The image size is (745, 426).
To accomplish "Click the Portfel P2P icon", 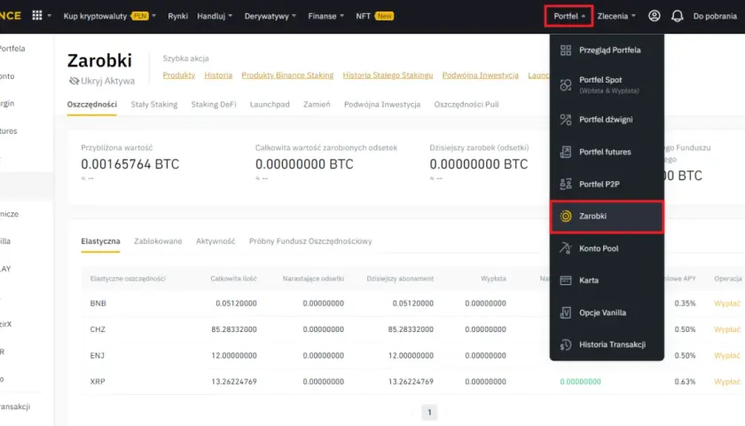I will click(566, 184).
